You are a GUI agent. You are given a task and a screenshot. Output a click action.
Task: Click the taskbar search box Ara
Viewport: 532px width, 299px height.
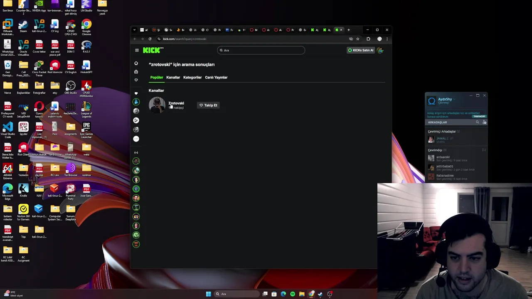237,294
